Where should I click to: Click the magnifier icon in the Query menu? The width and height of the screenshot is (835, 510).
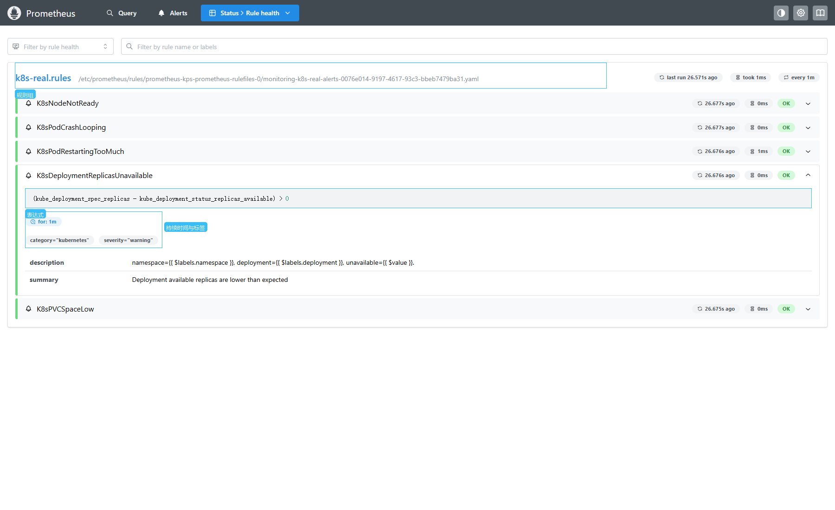[x=110, y=13]
